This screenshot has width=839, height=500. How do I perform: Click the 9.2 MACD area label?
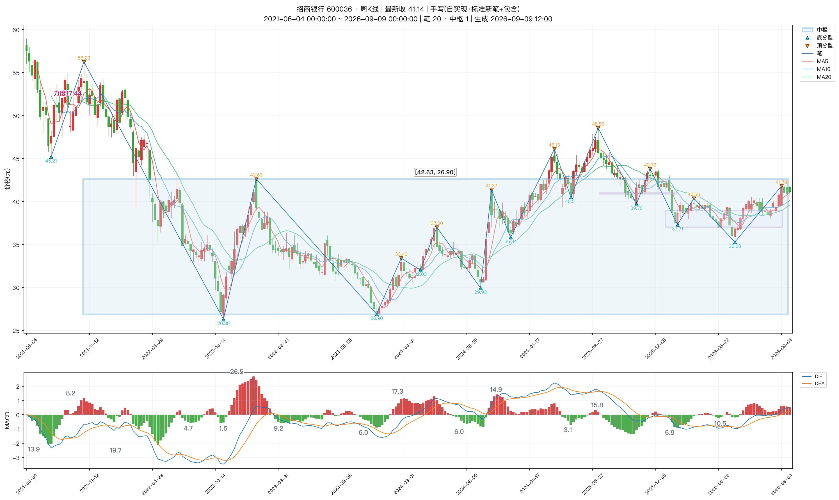coord(278,428)
